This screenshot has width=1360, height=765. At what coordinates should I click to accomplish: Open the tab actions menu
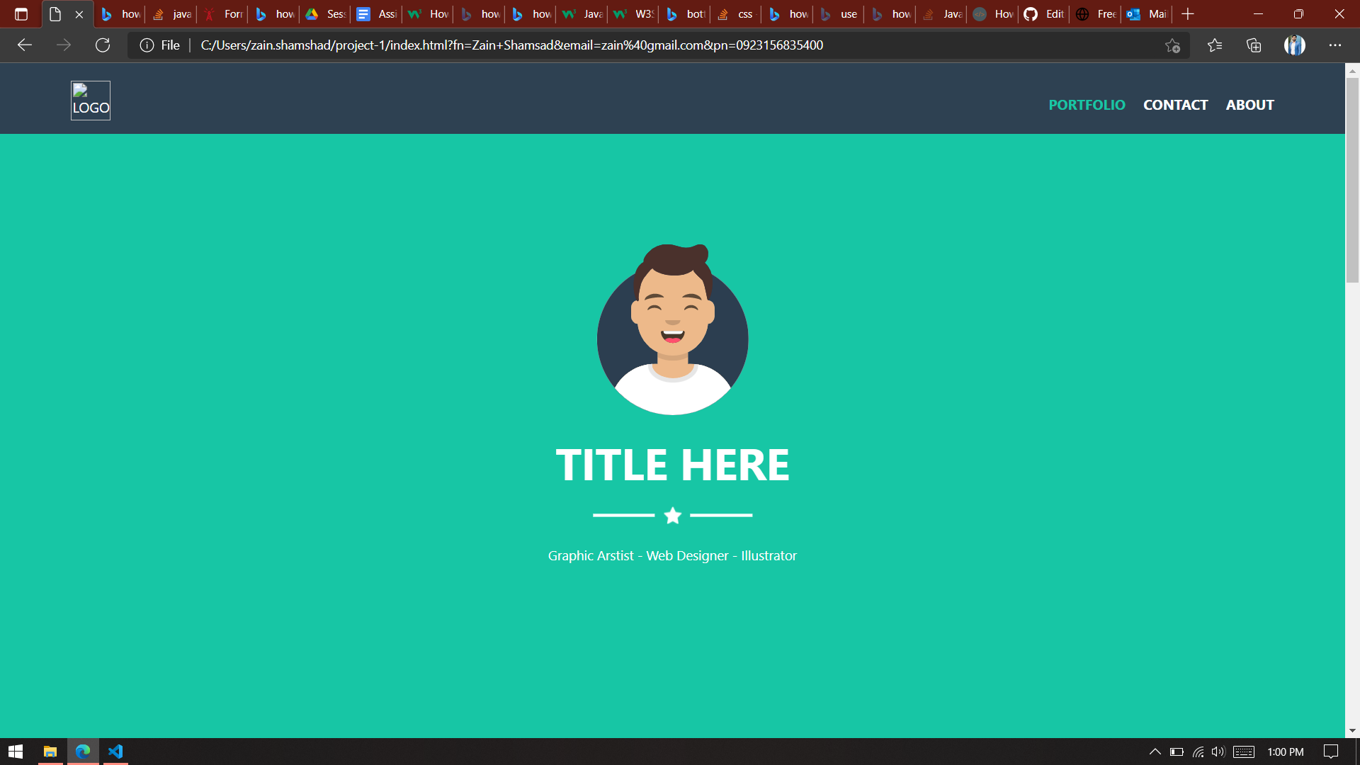[x=21, y=13]
